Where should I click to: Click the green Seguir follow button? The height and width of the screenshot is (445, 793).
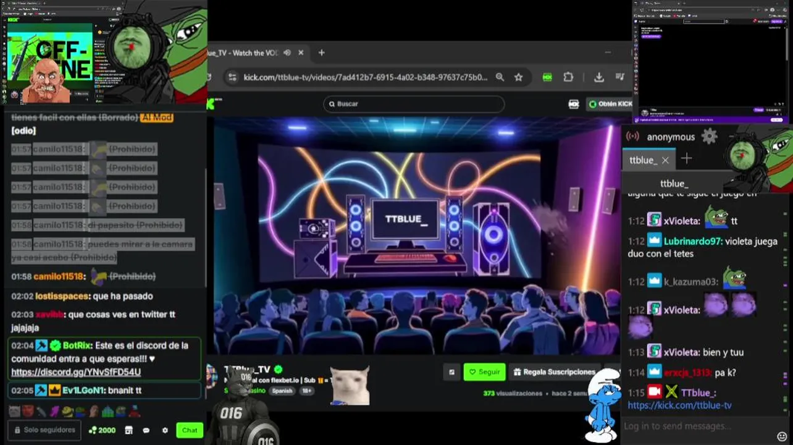pyautogui.click(x=484, y=372)
